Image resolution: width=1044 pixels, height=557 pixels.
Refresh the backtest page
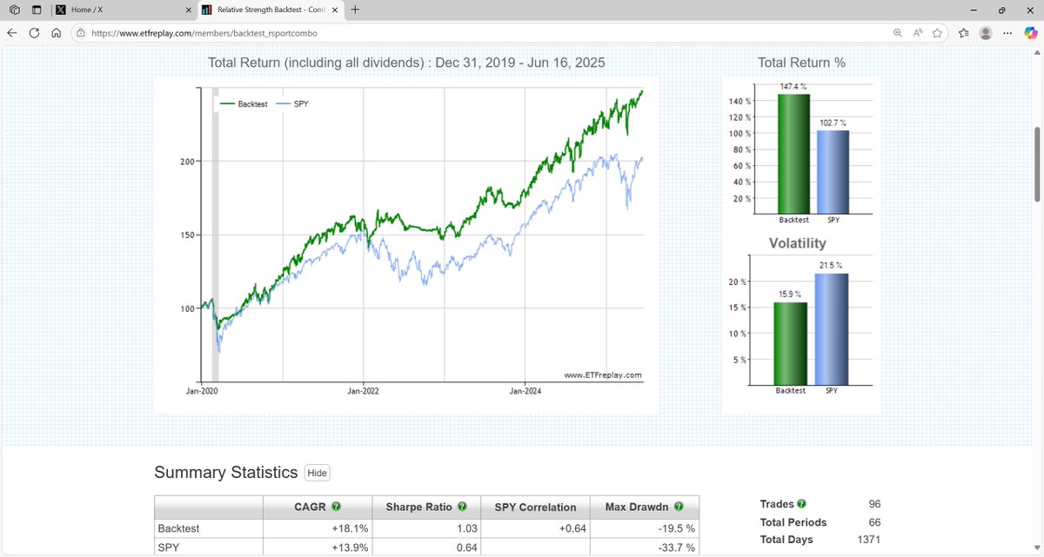pos(33,32)
